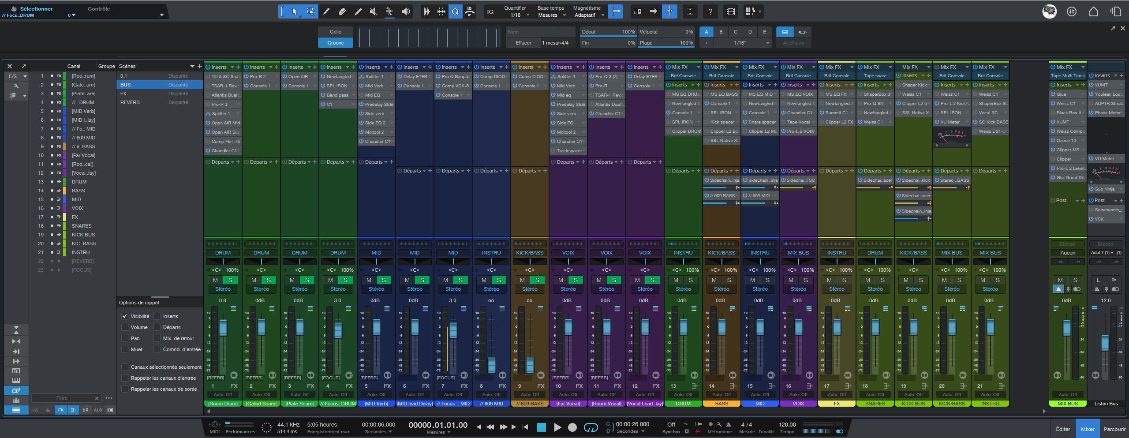Toggle the loop icon in transport

click(591, 427)
